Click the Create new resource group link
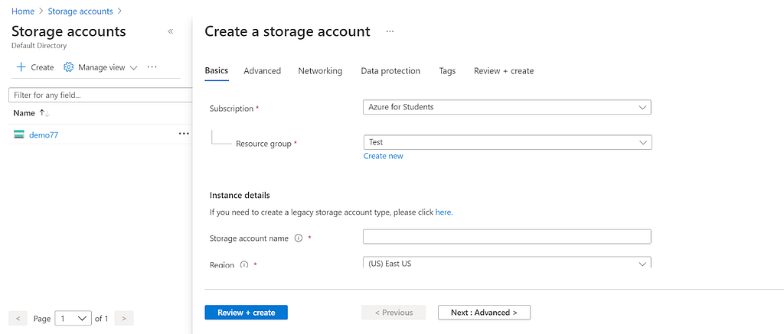784x334 pixels. tap(383, 156)
